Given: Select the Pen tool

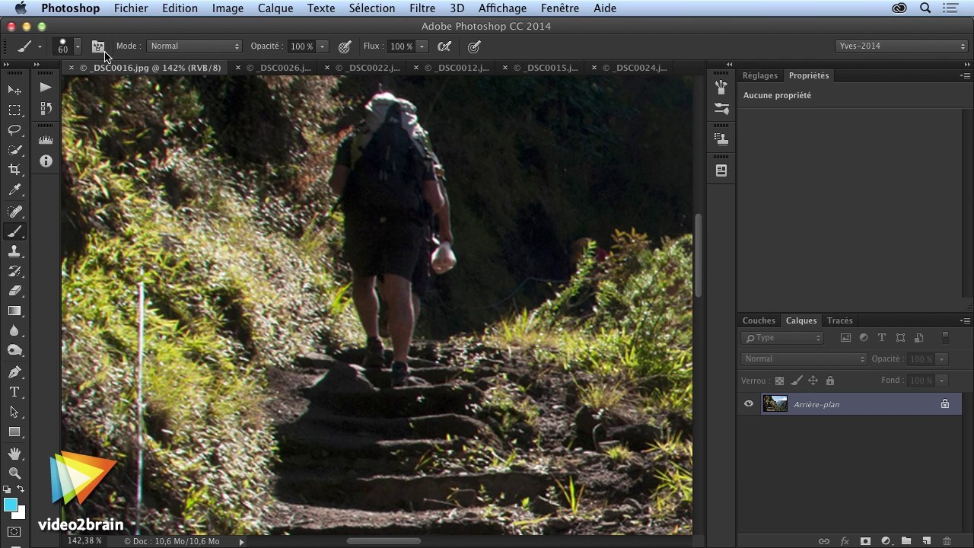Looking at the screenshot, I should [x=14, y=372].
